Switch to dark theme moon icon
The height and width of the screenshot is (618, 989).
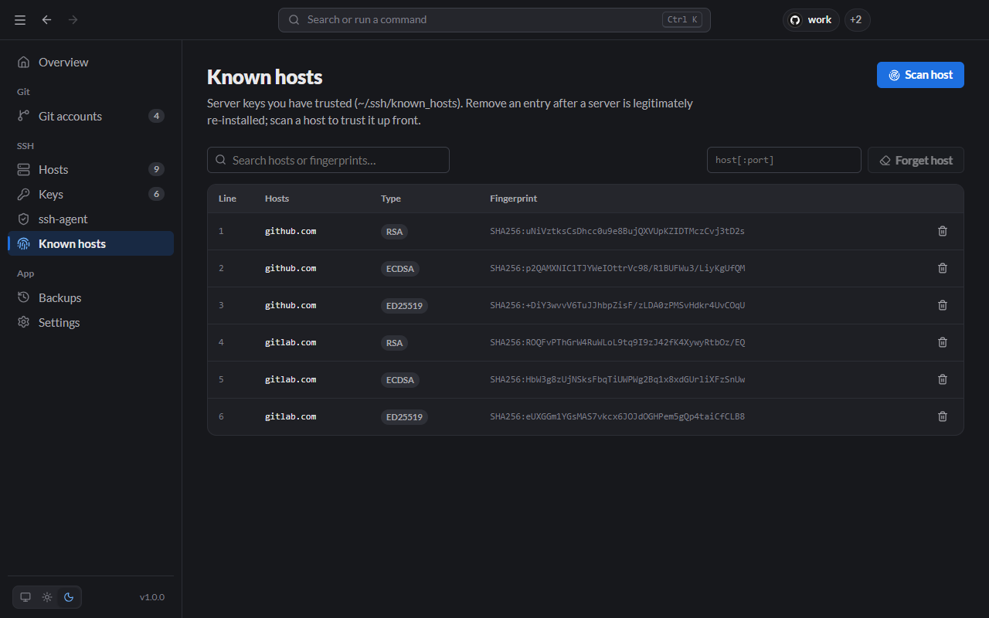(x=69, y=597)
